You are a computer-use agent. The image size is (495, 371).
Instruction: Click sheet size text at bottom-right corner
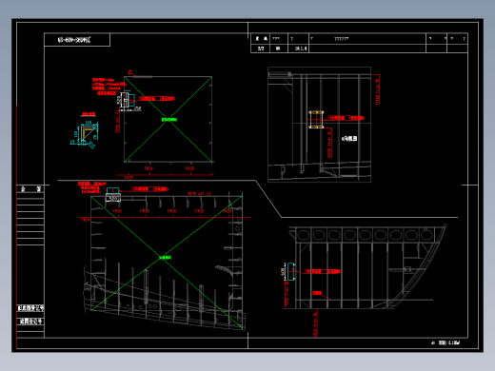click(445, 342)
